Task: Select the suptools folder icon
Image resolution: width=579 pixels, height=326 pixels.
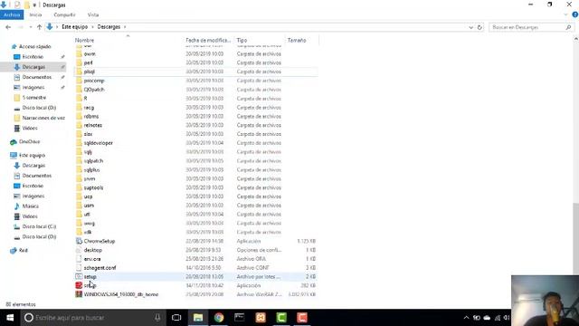Action: pos(79,187)
